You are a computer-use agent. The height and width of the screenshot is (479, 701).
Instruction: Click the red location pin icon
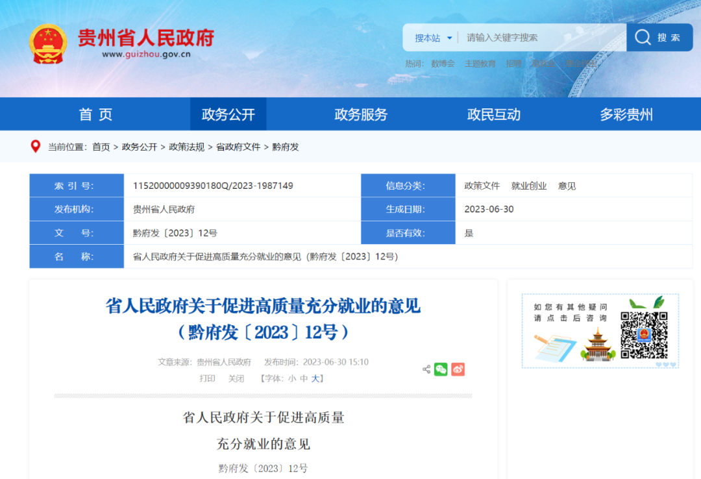pyautogui.click(x=36, y=147)
